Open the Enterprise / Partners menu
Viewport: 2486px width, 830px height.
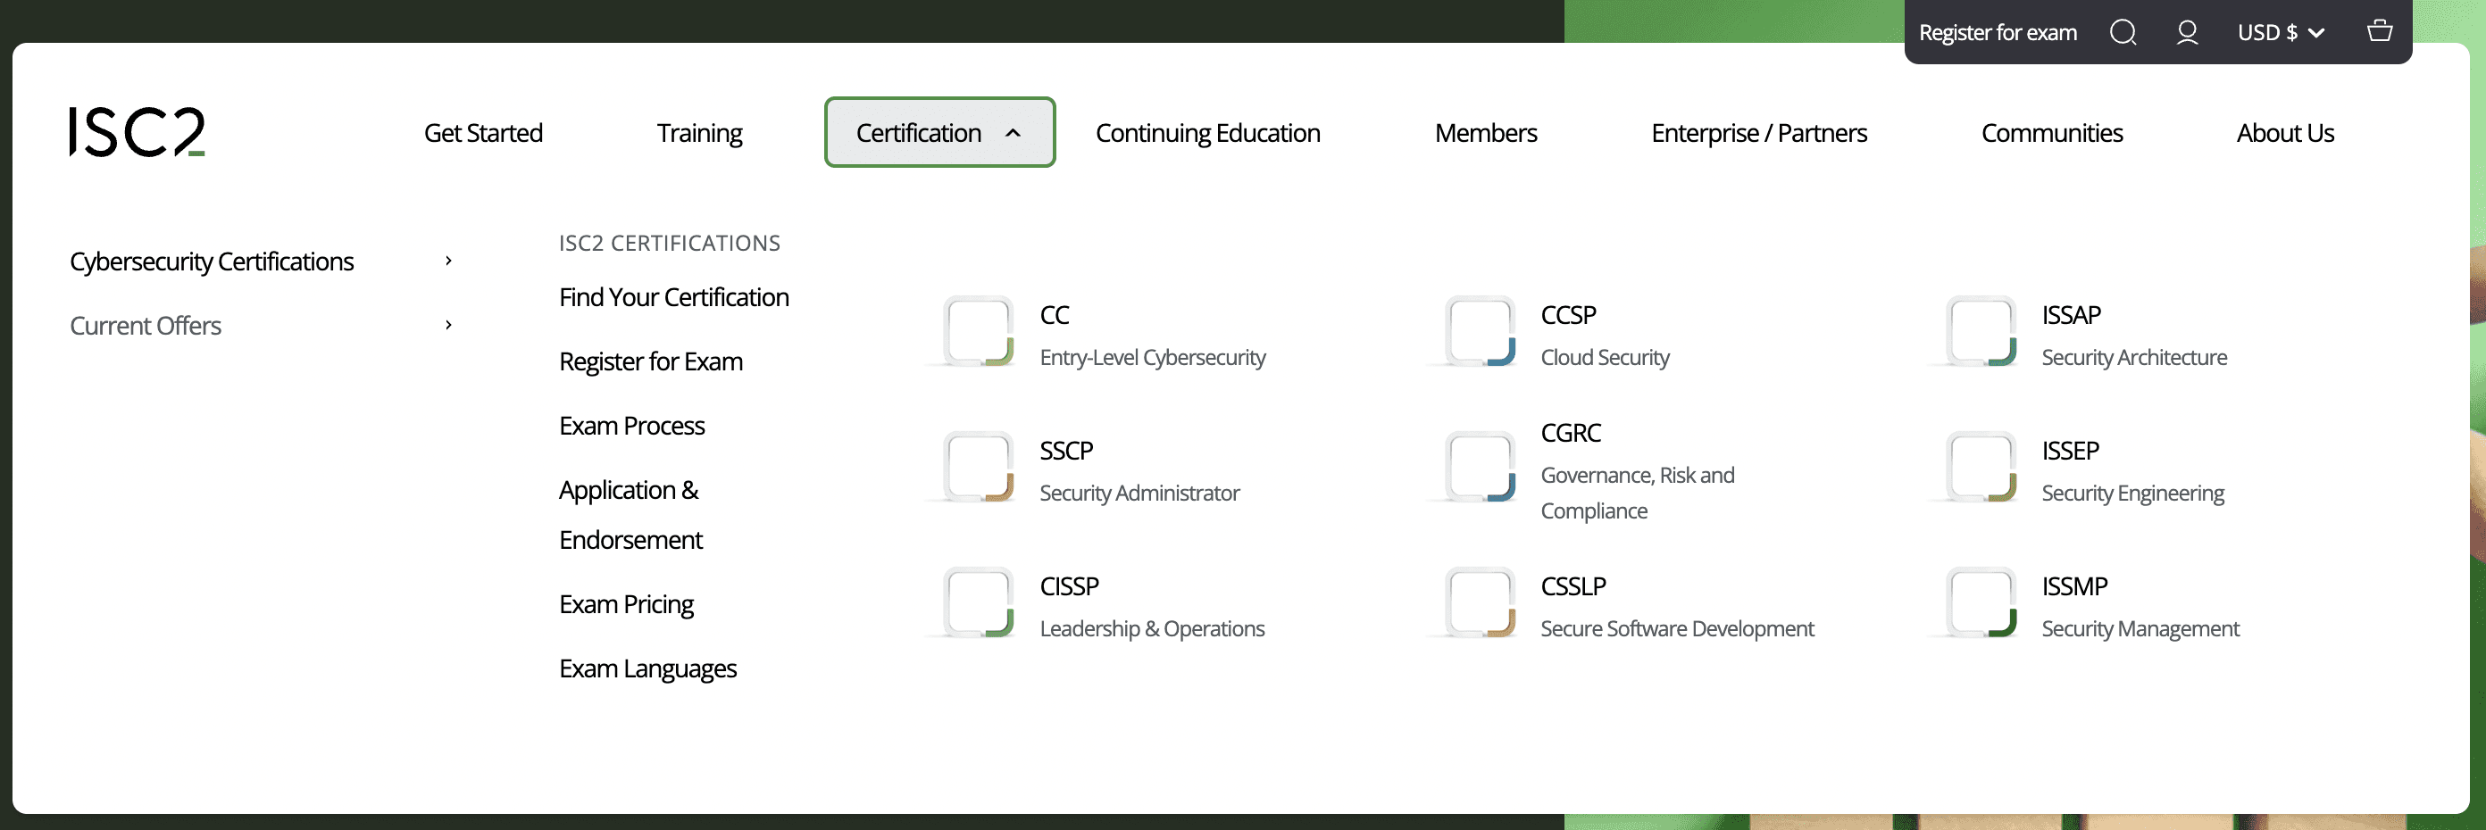(x=1758, y=133)
